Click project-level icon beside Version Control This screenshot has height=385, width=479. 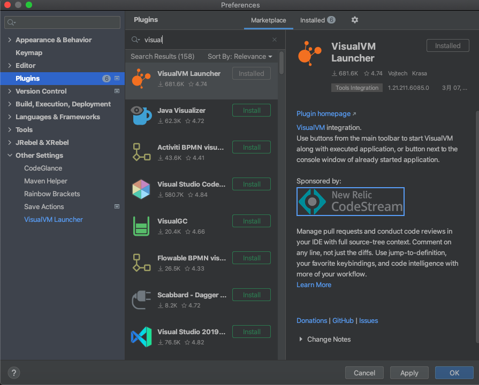tap(117, 91)
